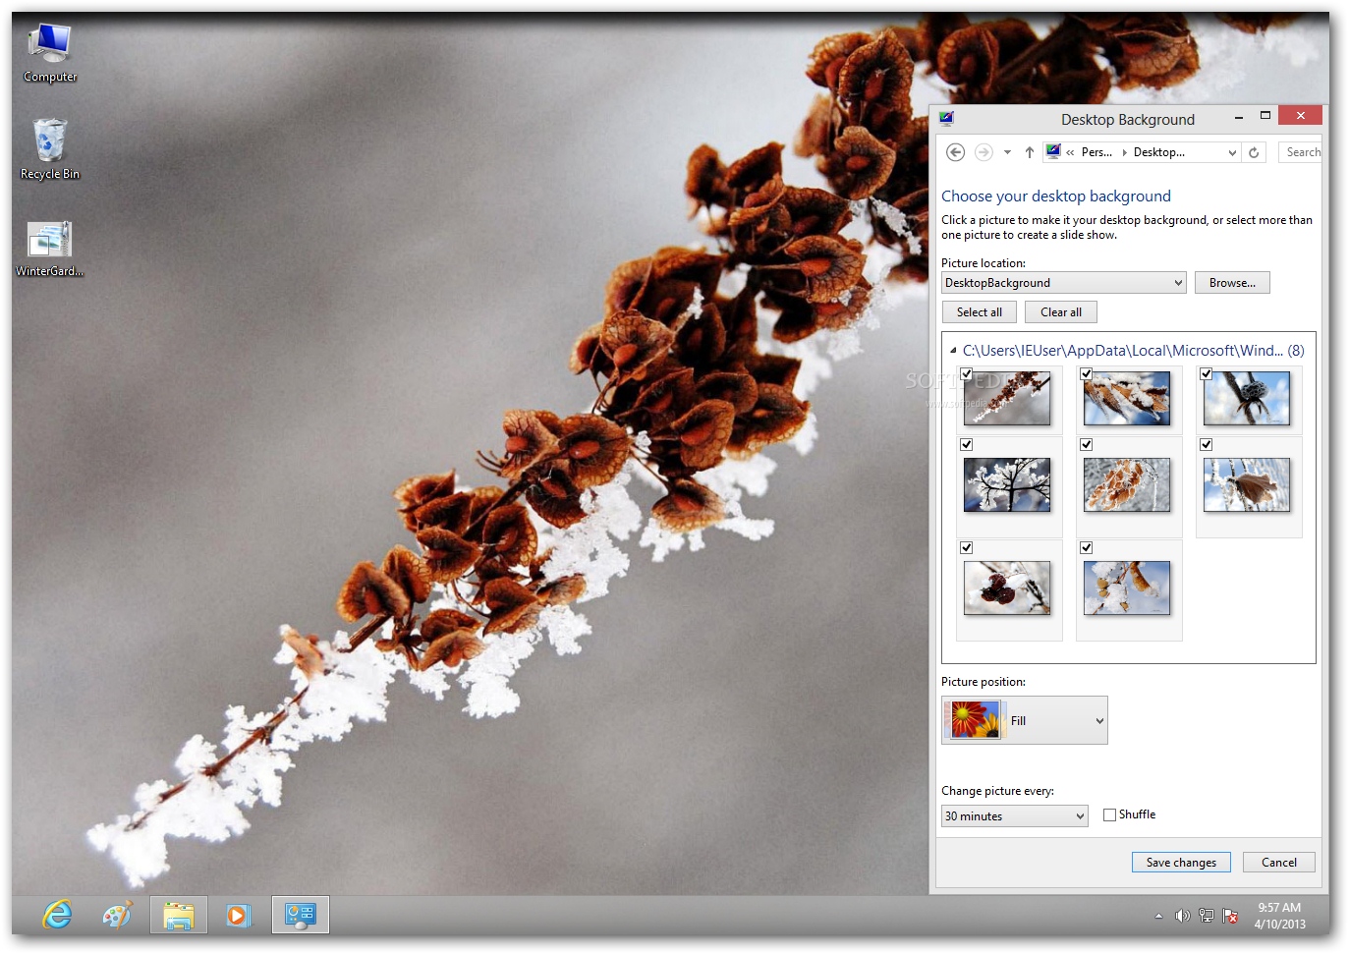Click the Desktop Background taskbar button
The height and width of the screenshot is (954, 1349).
pyautogui.click(x=300, y=915)
